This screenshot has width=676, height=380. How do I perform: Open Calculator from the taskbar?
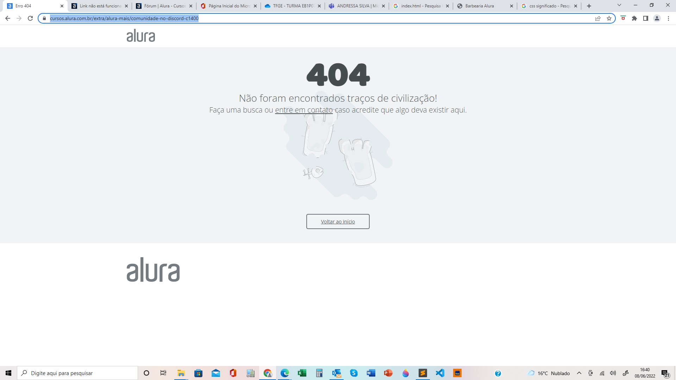[x=319, y=373]
